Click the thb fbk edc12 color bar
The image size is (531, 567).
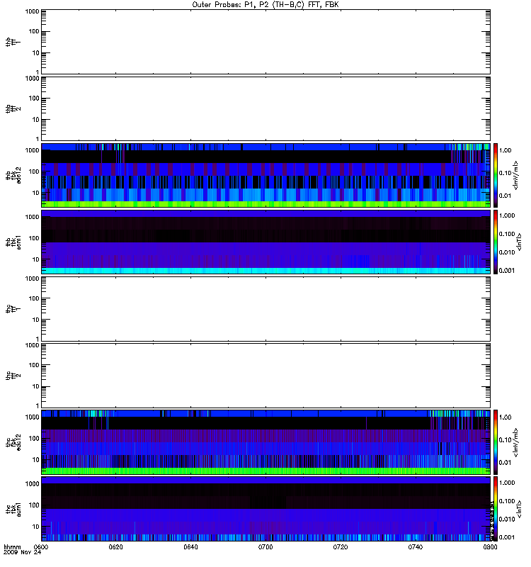click(496, 175)
